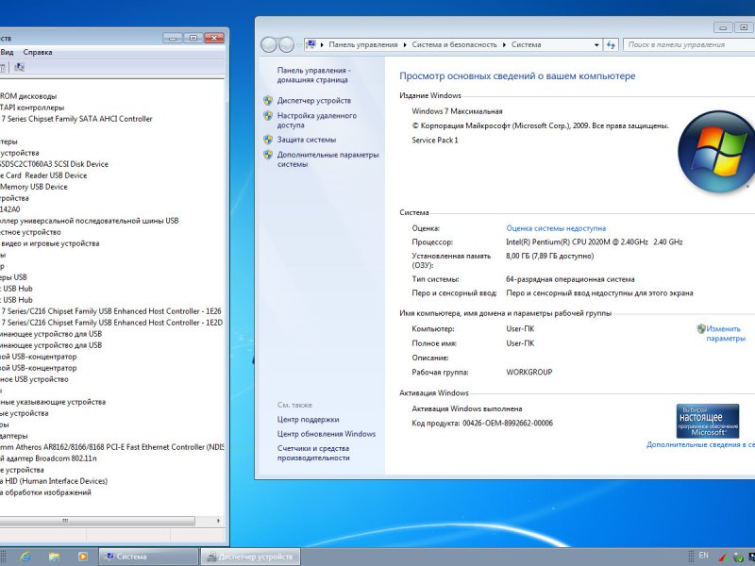Select the Atheros AR8162 Fast Ethernet Controller row
Image resolution: width=755 pixels, height=566 pixels.
point(112,447)
